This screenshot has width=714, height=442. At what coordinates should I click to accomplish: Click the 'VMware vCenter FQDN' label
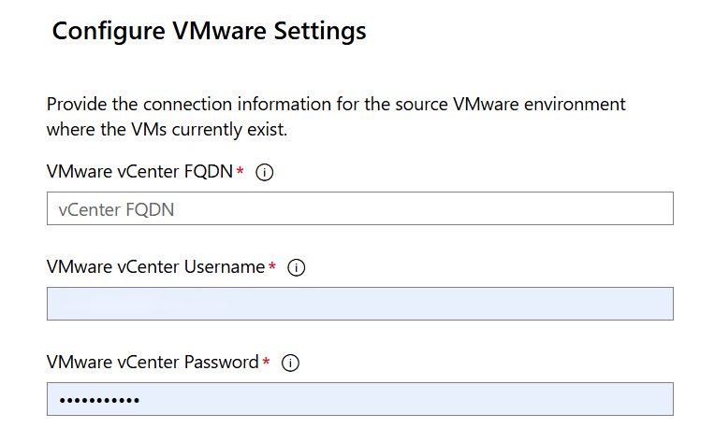139,172
